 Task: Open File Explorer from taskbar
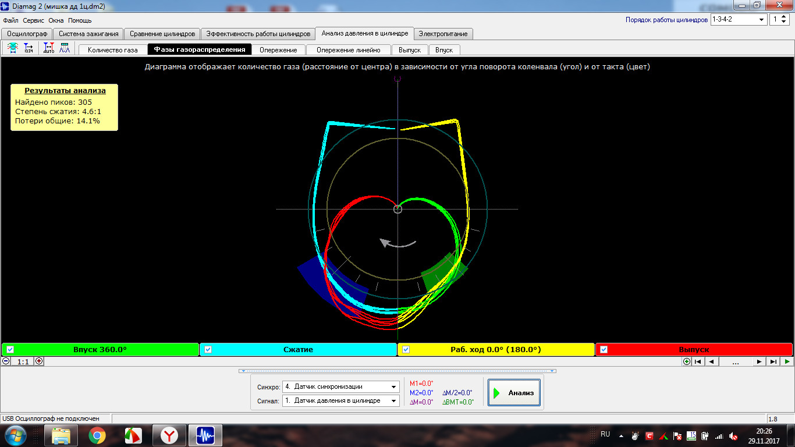[61, 435]
